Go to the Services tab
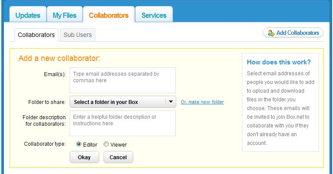 (x=154, y=15)
